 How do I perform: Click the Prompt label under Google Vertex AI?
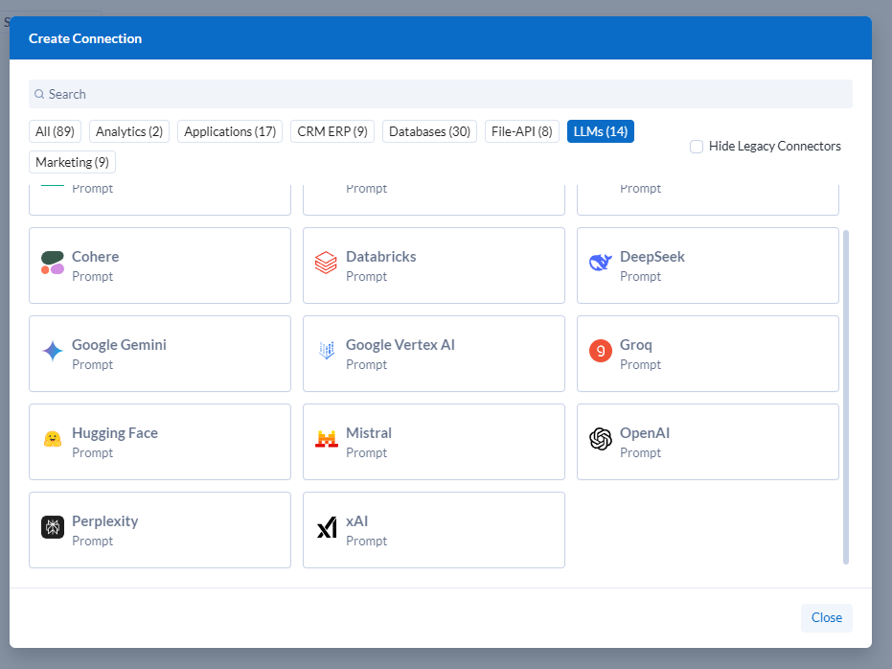[x=366, y=364]
